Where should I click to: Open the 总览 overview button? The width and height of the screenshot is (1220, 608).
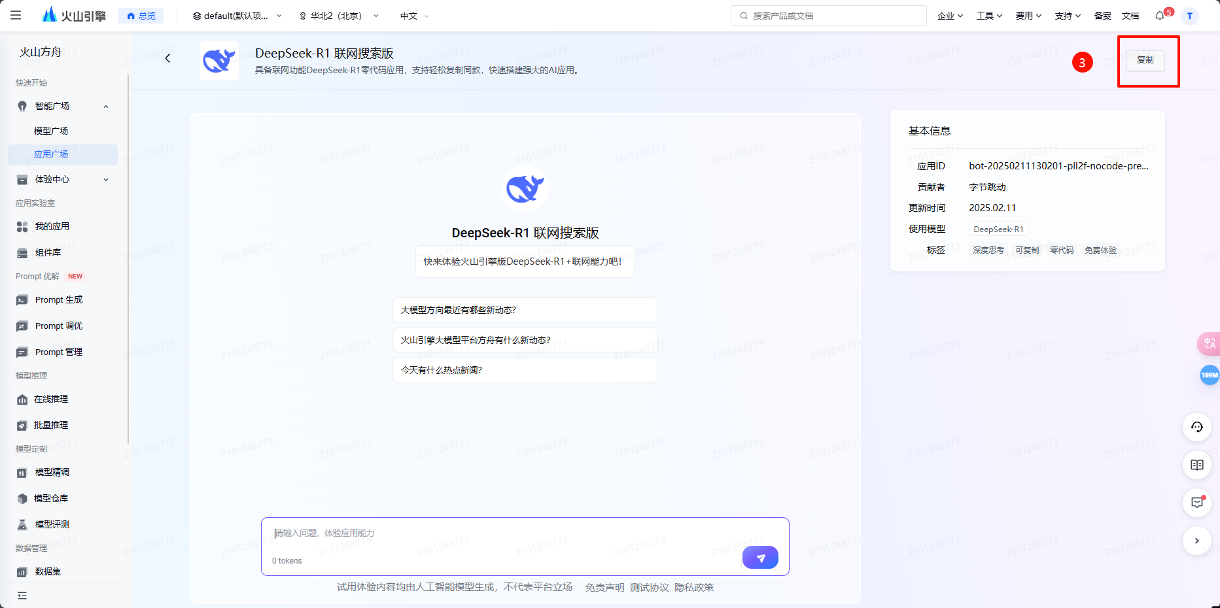pos(141,16)
